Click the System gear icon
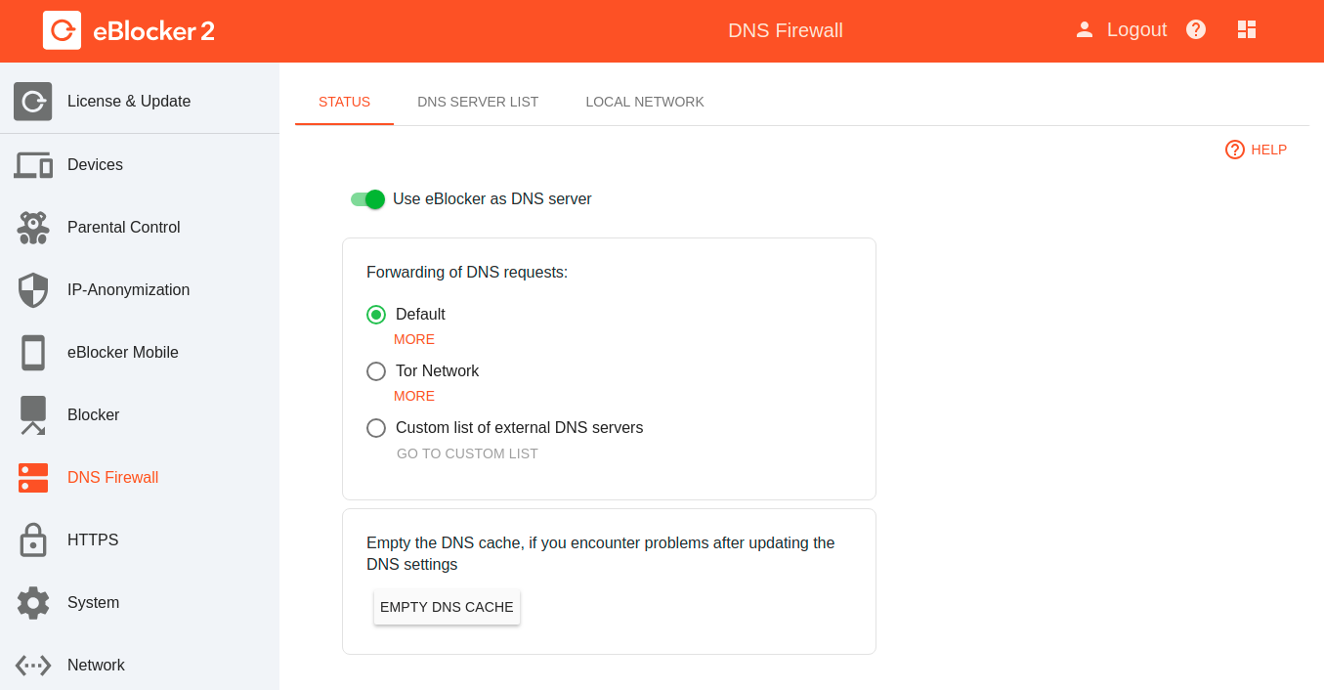Viewport: 1324px width, 690px height. [x=33, y=603]
